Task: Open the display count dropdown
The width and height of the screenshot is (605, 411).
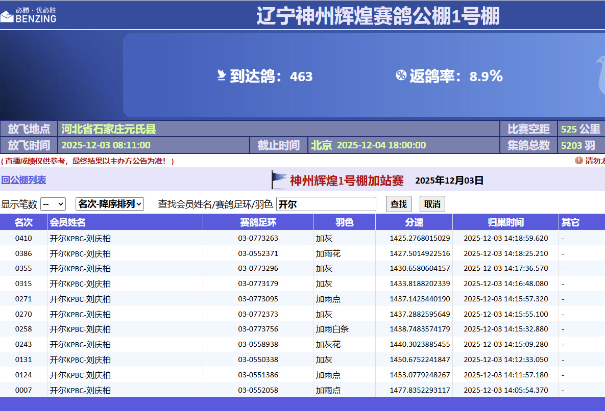Action: [x=53, y=204]
